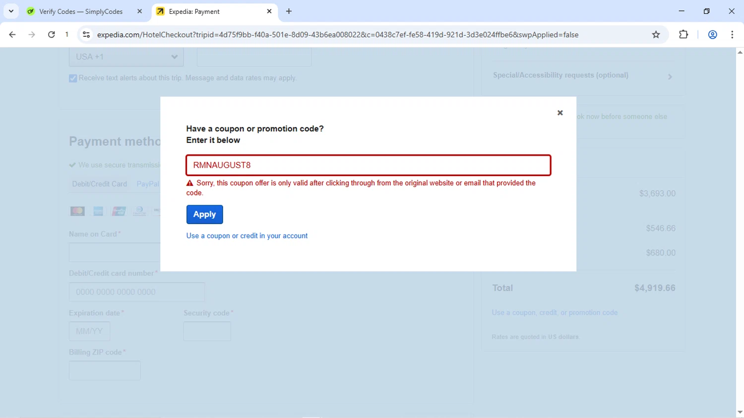The height and width of the screenshot is (418, 744).
Task: Click the American Express card logo
Action: point(98,211)
